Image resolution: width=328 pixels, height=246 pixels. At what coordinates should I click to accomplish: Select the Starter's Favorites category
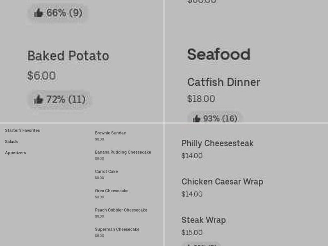22,130
